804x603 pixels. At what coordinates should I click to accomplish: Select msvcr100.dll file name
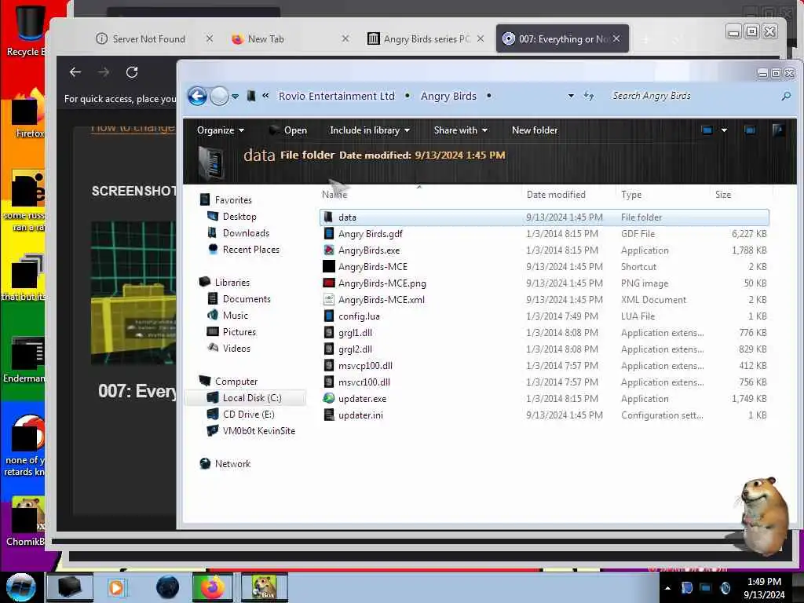click(x=364, y=382)
